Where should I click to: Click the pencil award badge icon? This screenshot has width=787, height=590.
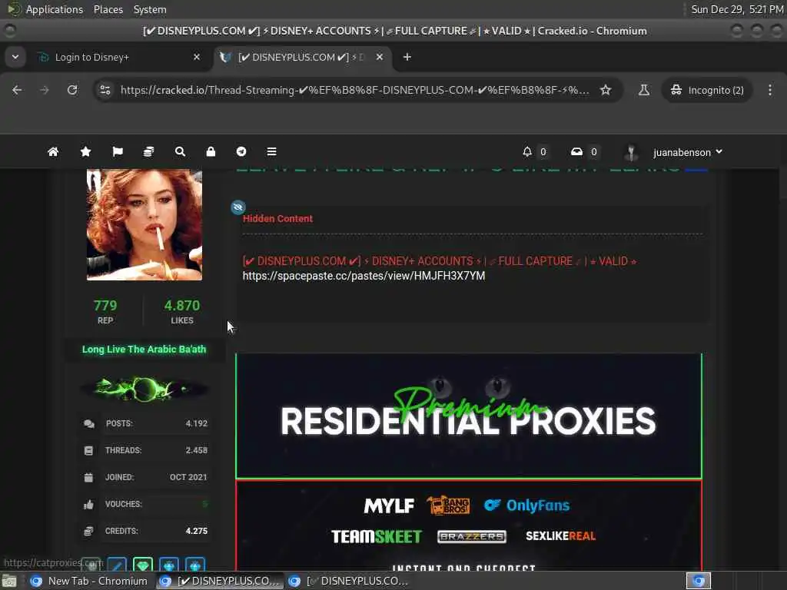pos(117,565)
